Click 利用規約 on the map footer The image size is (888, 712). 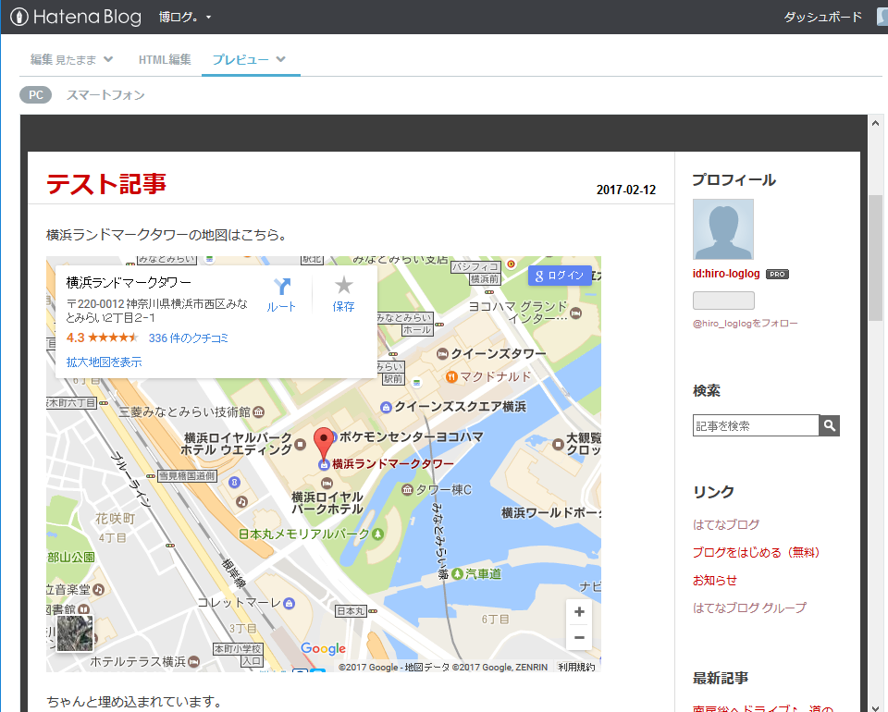coord(576,668)
